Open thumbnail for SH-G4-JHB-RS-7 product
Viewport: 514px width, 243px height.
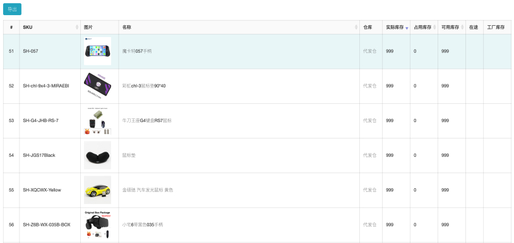click(97, 120)
